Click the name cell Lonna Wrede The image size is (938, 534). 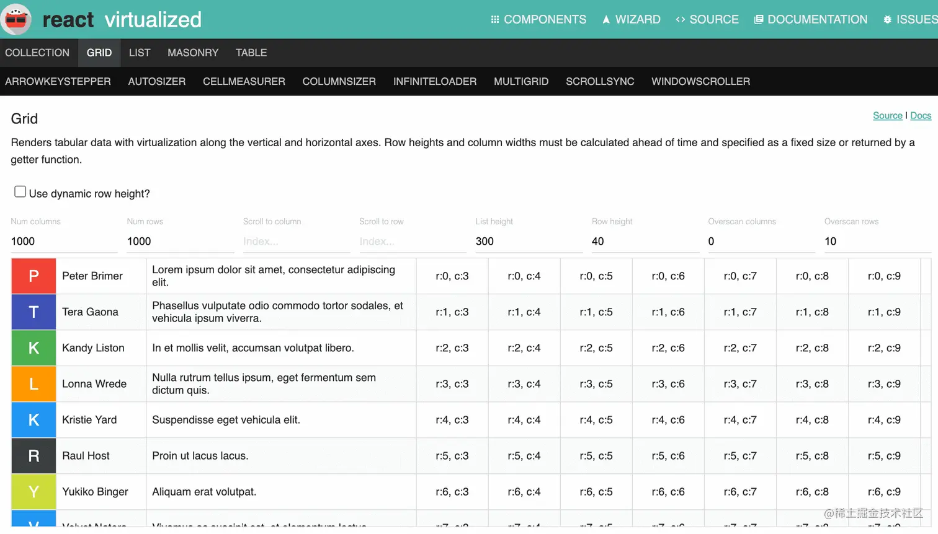[x=101, y=384]
